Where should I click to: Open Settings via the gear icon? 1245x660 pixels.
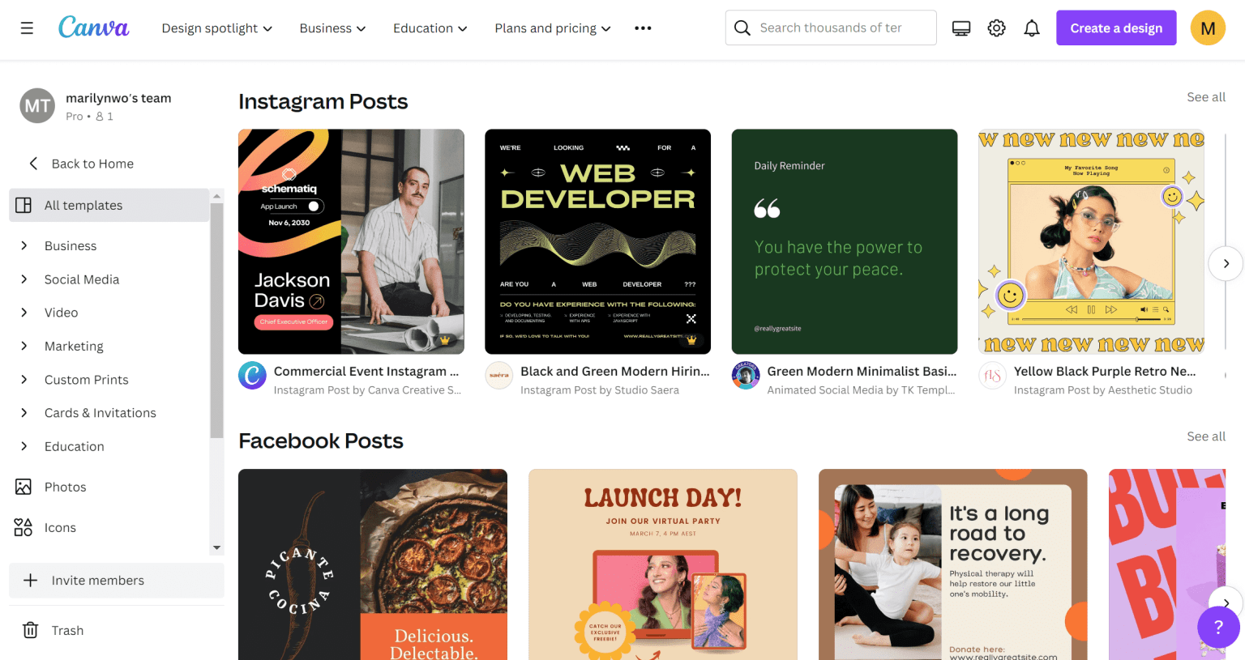[x=996, y=27]
